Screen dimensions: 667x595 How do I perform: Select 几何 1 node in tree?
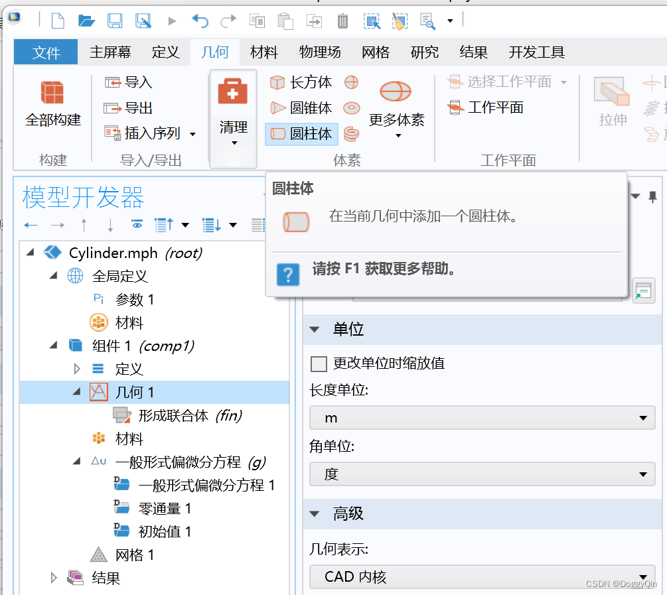coord(135,392)
